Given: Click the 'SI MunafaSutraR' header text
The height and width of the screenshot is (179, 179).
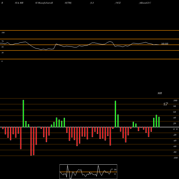Looking at the screenshot, I should click(44, 3).
